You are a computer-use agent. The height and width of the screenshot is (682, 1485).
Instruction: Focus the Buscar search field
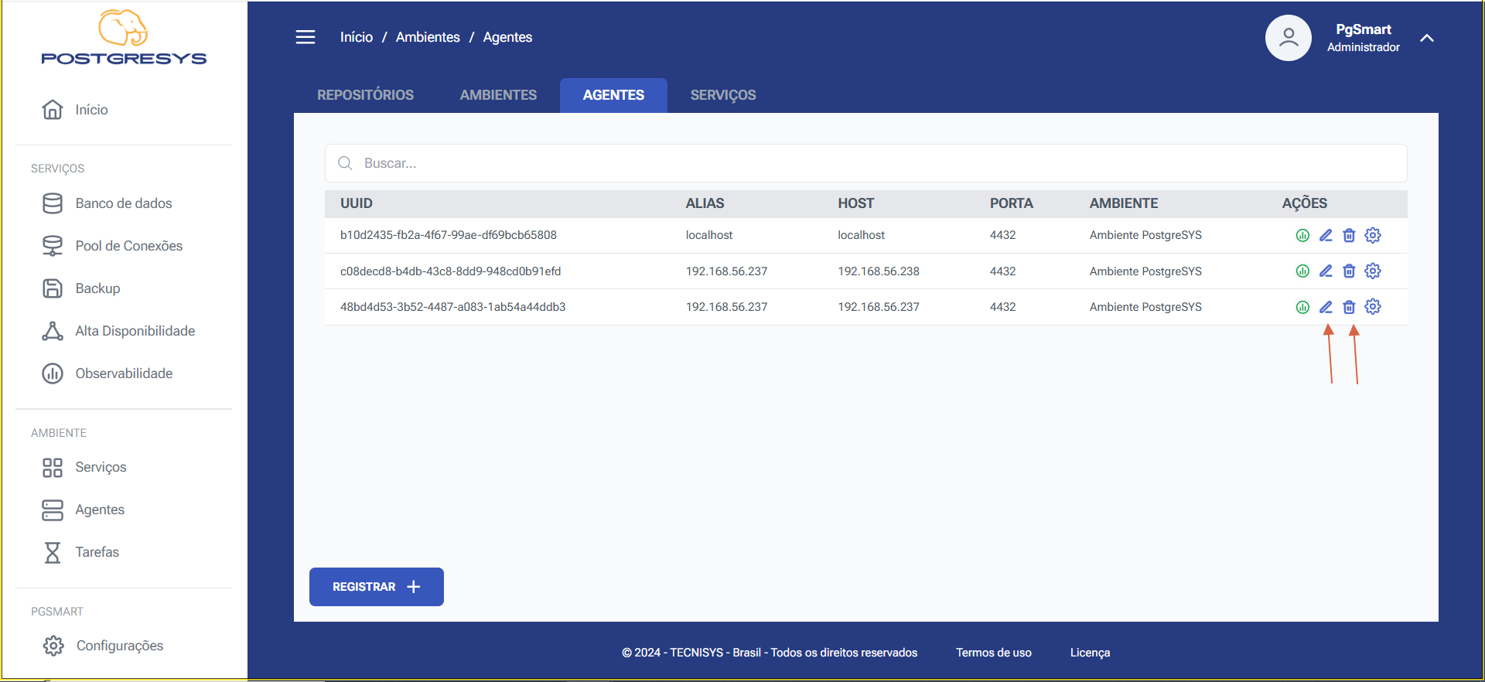[x=865, y=163]
